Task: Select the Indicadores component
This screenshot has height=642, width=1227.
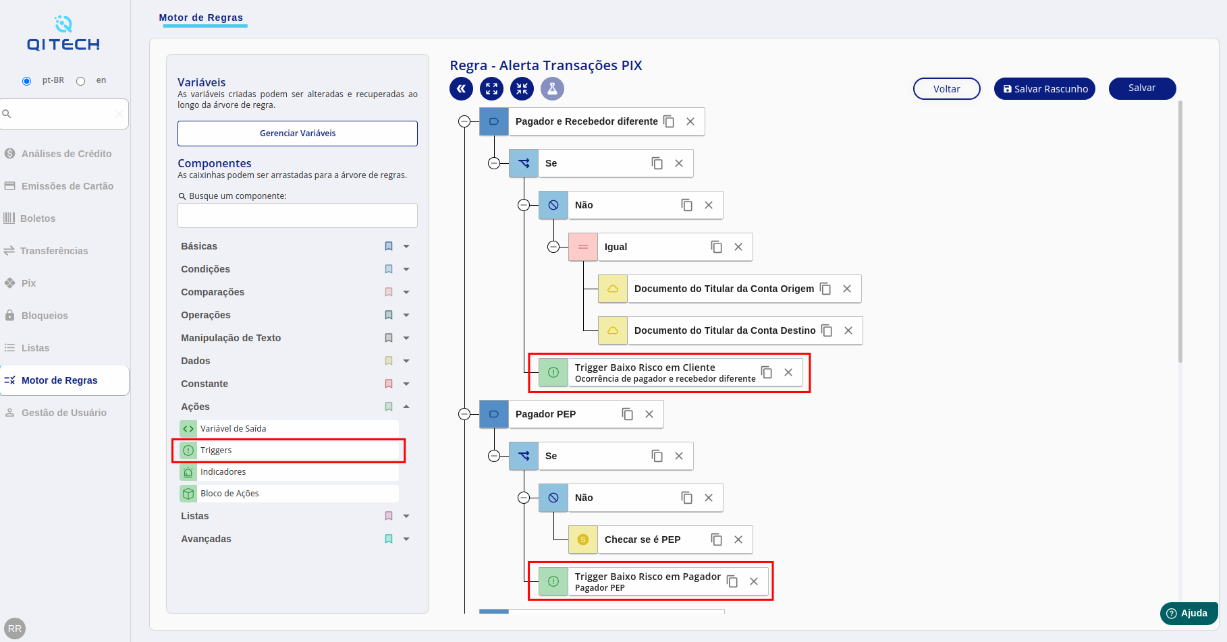Action: tap(289, 472)
